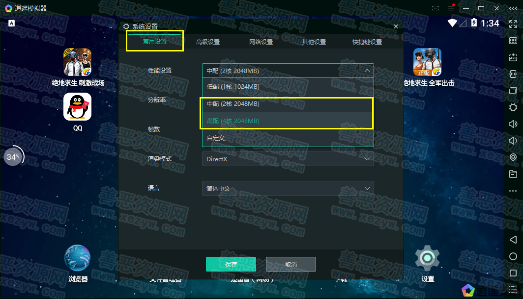Click the APK install icon in sidebar
The width and height of the screenshot is (523, 299).
513,57
